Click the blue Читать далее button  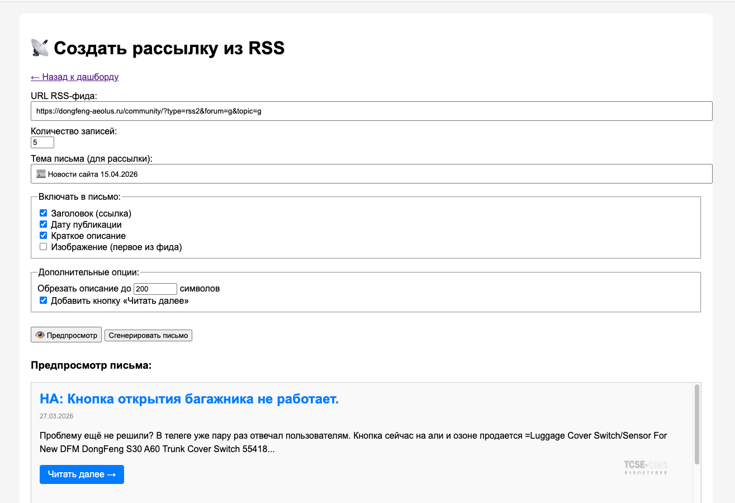click(82, 474)
